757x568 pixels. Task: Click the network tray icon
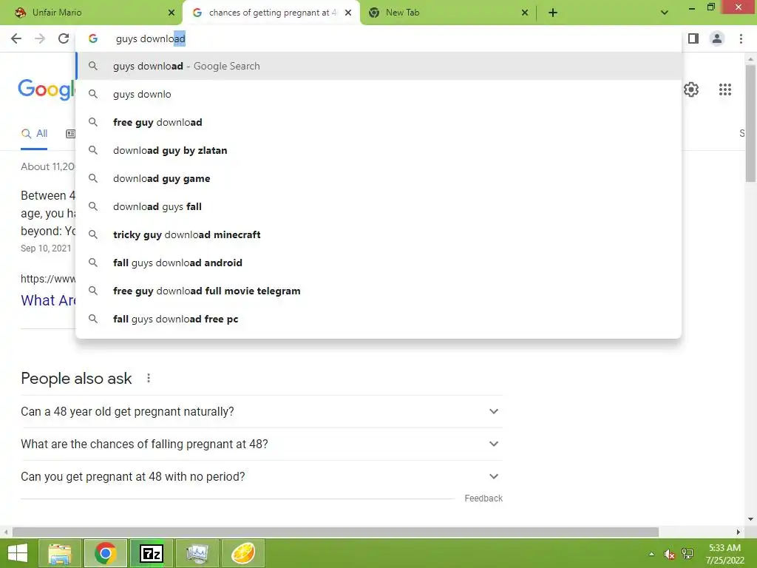pos(688,554)
